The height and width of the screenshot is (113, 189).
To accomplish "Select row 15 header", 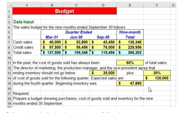I will click(9, 83).
